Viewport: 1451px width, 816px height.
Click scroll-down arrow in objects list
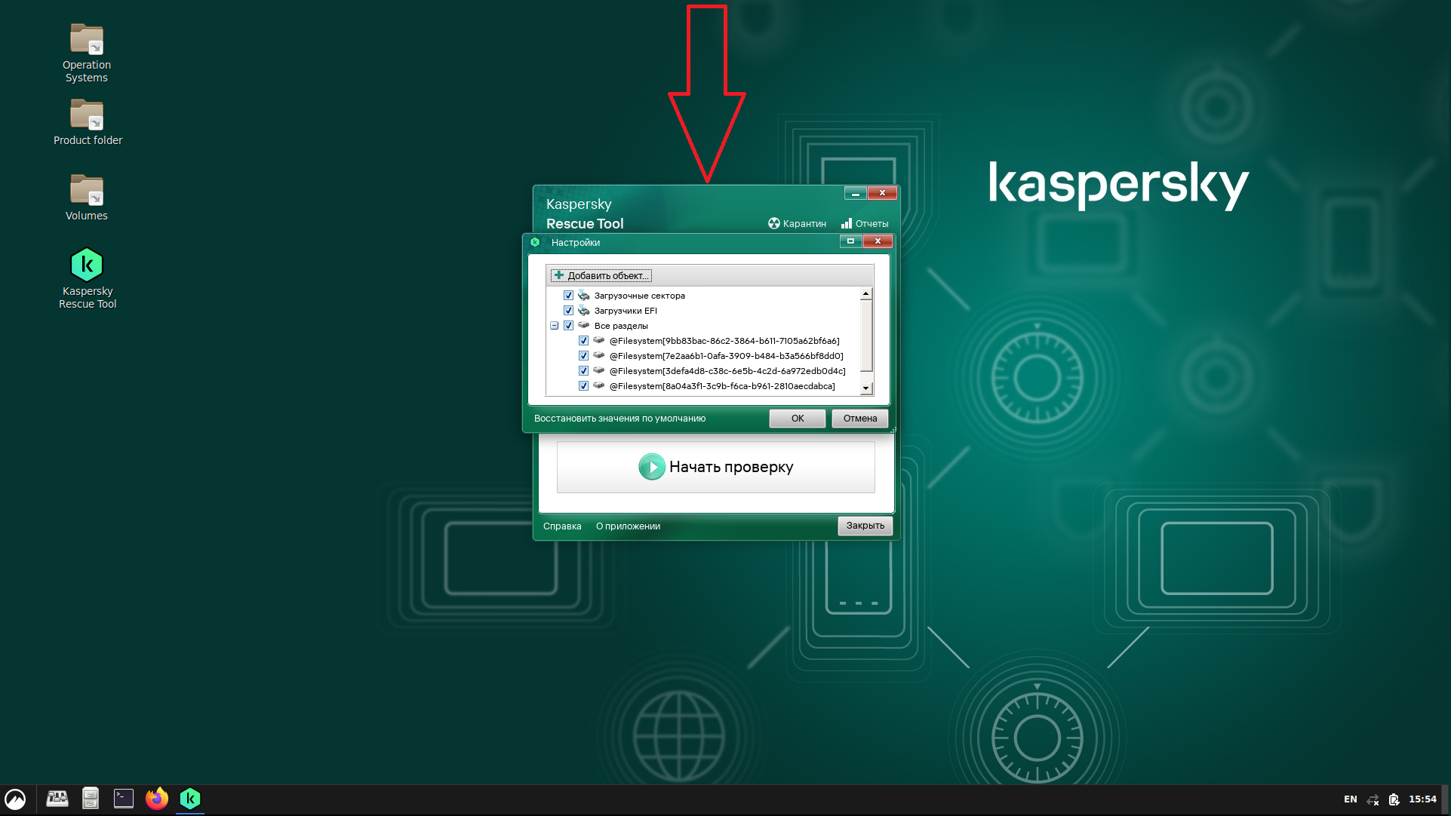(x=866, y=388)
